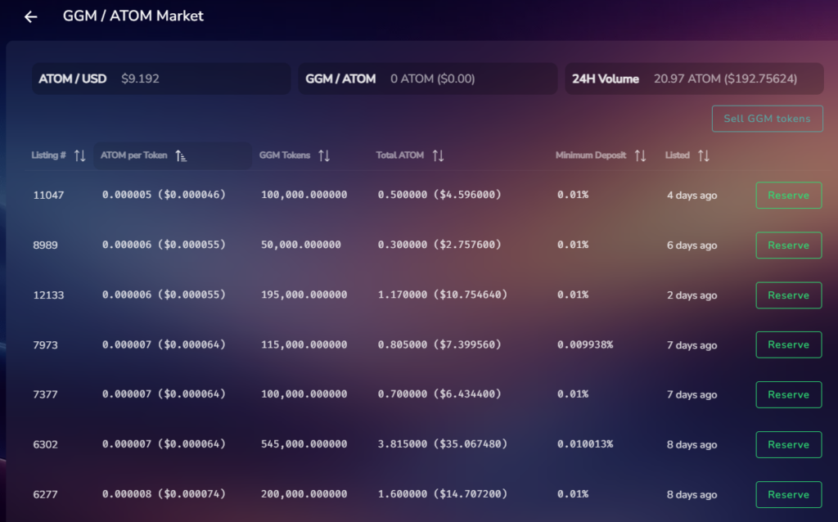
Task: Select 24H Volume value 20.97 ATOM
Action: coord(725,79)
